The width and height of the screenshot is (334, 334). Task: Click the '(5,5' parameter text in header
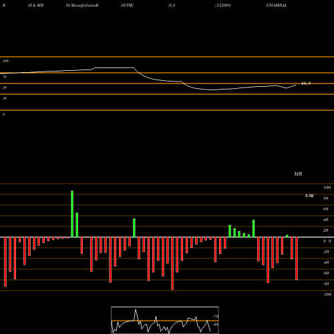tap(172, 5)
